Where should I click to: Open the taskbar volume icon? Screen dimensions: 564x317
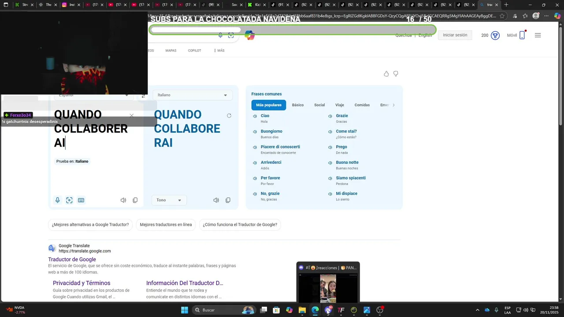pyautogui.click(x=526, y=310)
